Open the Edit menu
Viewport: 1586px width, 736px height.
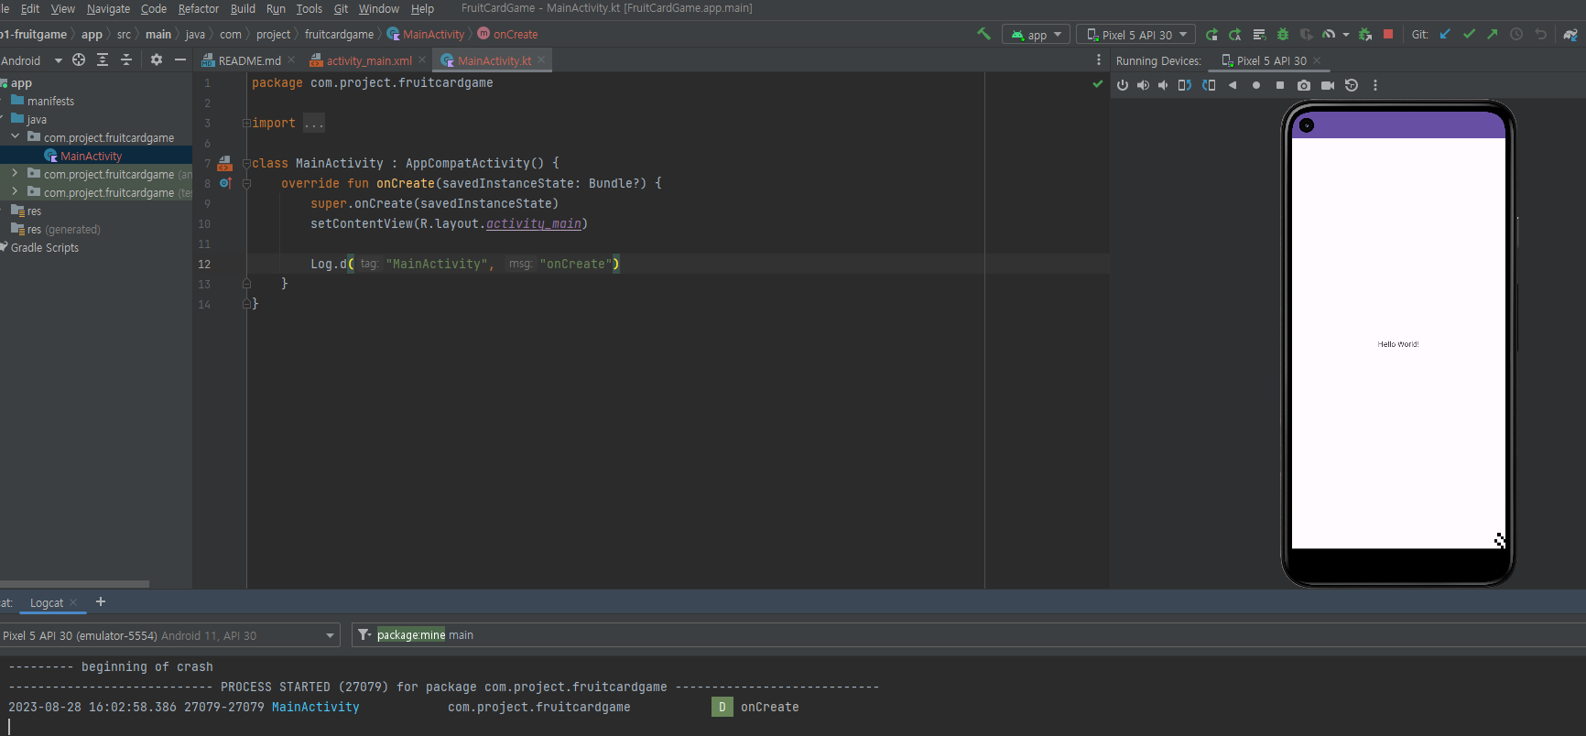tap(30, 8)
